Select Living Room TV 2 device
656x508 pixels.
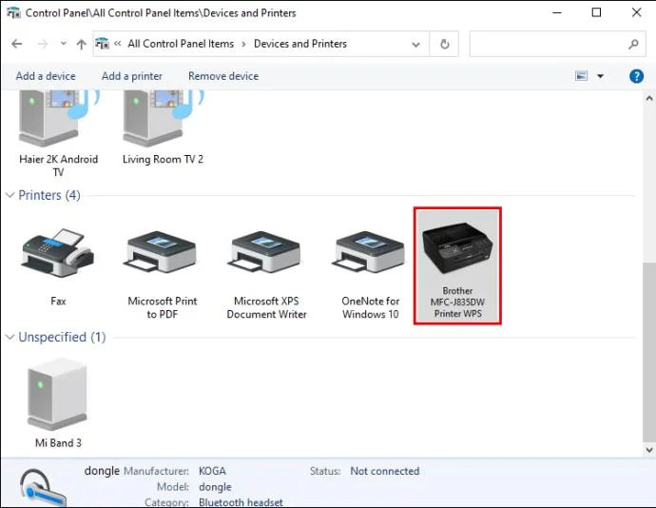163,128
